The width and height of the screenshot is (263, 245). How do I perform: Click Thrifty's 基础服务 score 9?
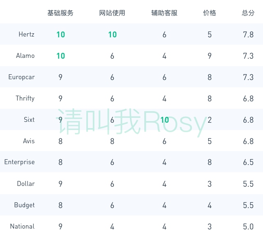point(60,98)
